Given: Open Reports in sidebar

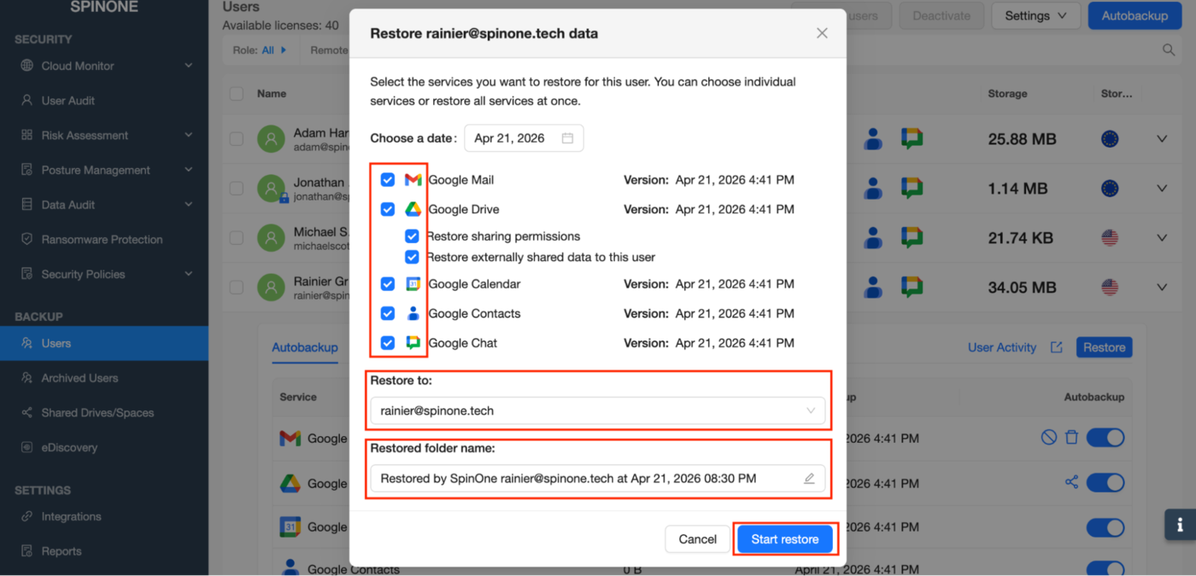Looking at the screenshot, I should (104, 551).
